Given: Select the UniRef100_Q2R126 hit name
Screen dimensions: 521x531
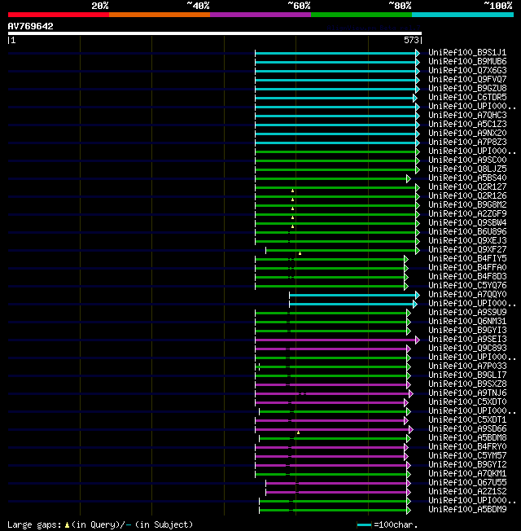Looking at the screenshot, I should coord(467,195).
